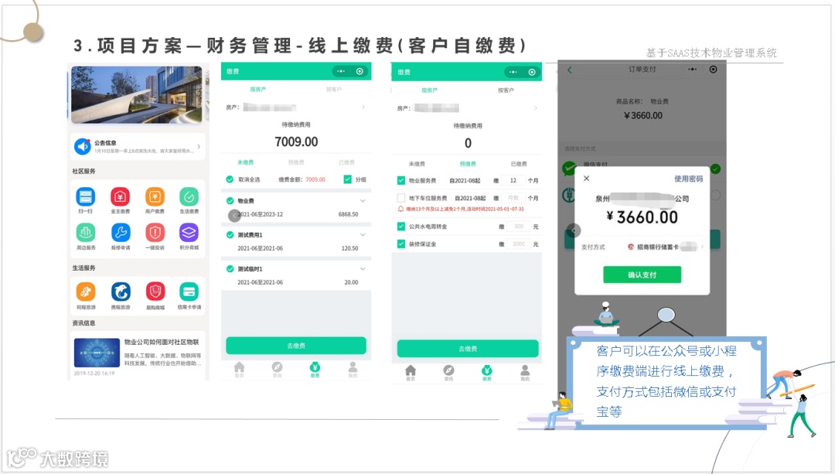Toggle 公共水电周转金 checkbox
Image resolution: width=835 pixels, height=474 pixels.
tap(401, 227)
